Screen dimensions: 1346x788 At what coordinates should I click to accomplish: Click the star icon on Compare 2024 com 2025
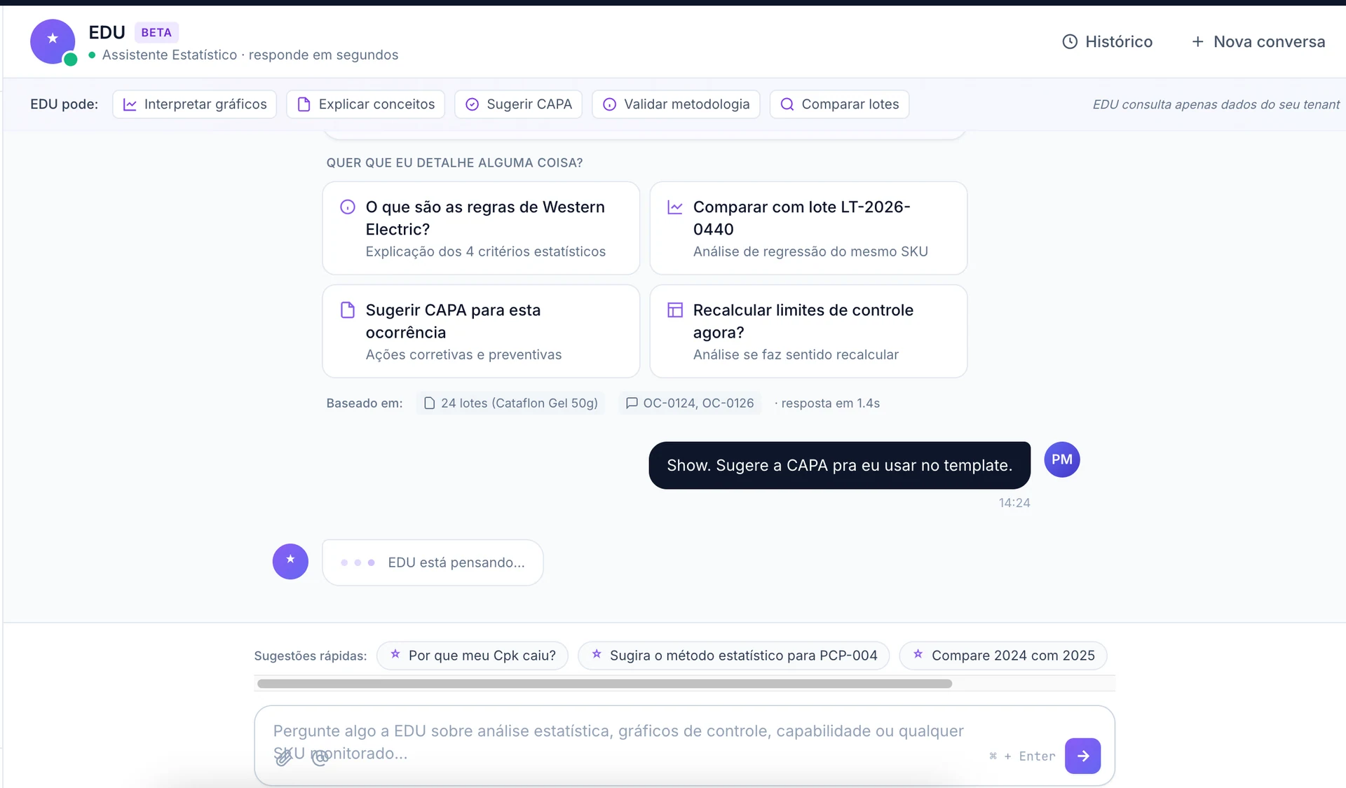pyautogui.click(x=917, y=655)
